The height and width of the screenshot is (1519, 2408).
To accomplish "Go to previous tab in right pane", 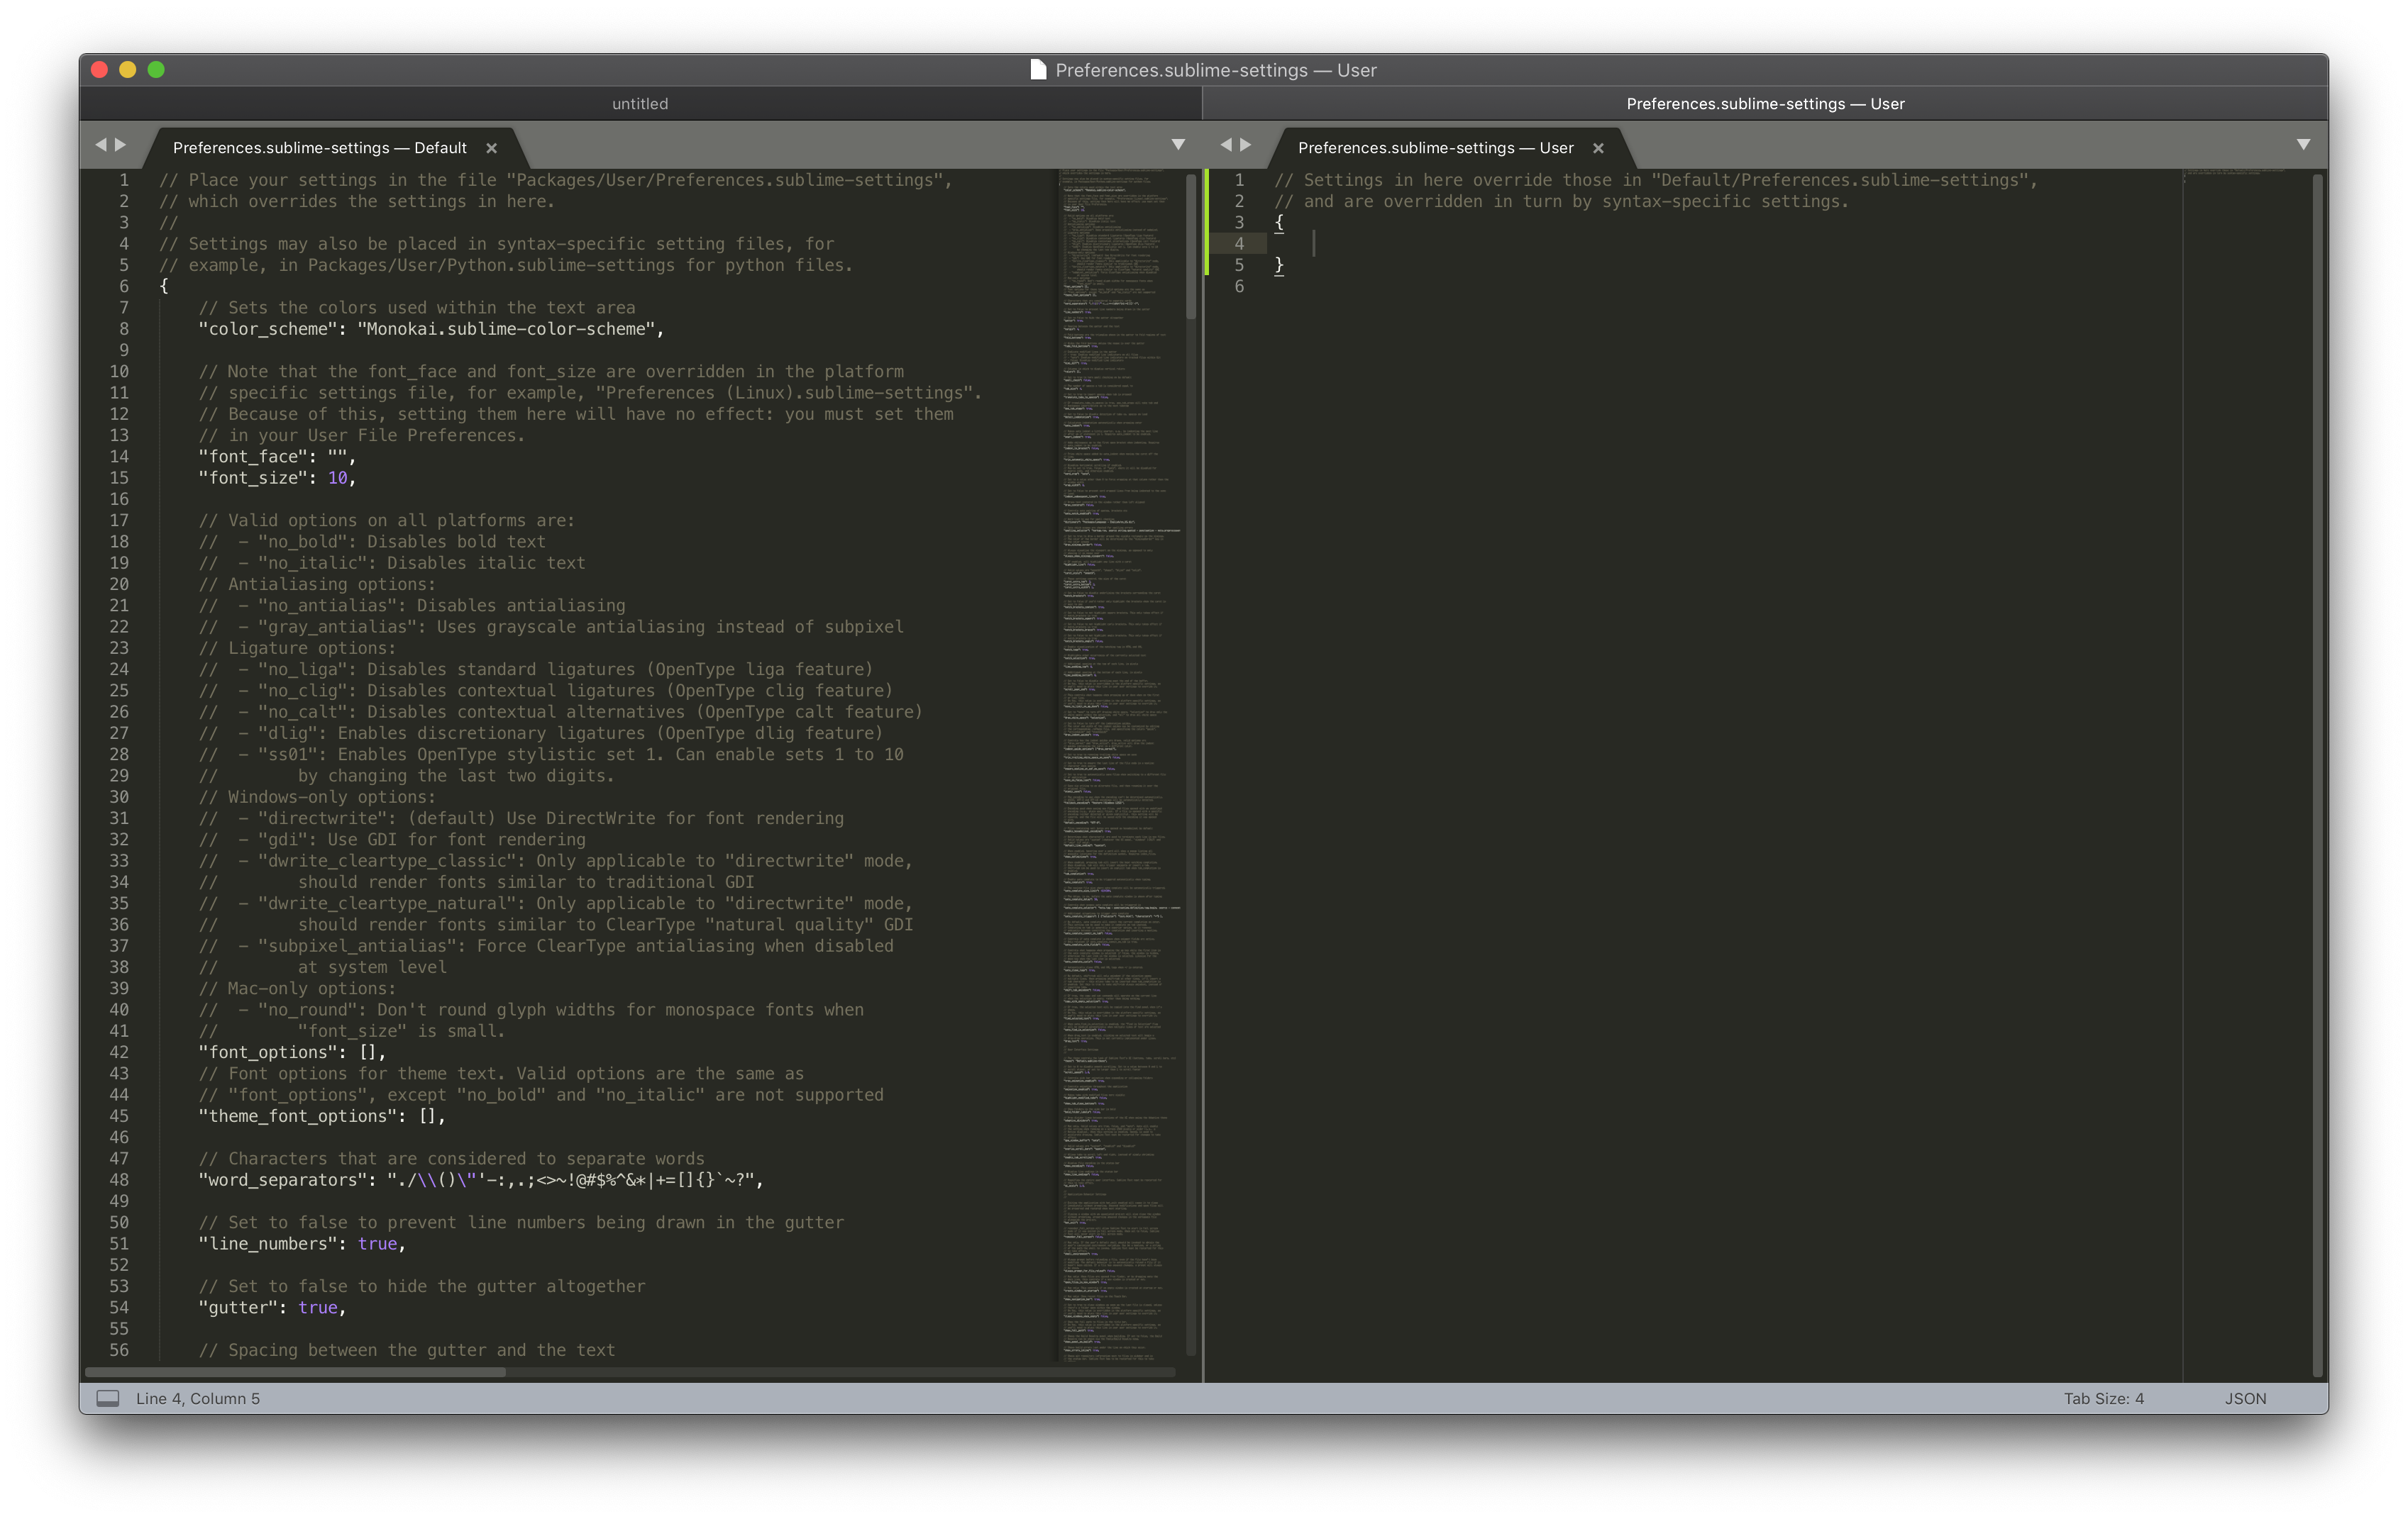I will [1226, 145].
